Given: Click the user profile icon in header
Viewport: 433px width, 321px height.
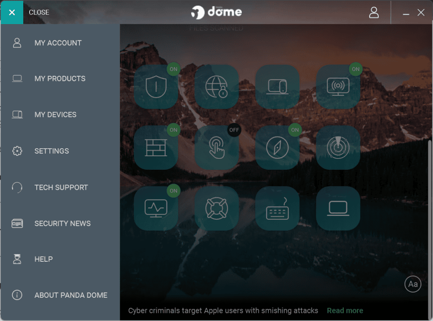Looking at the screenshot, I should (374, 12).
